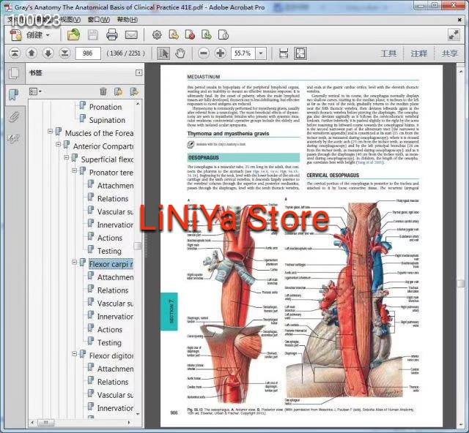Click the page number input field
The image size is (469, 433).
(x=88, y=53)
